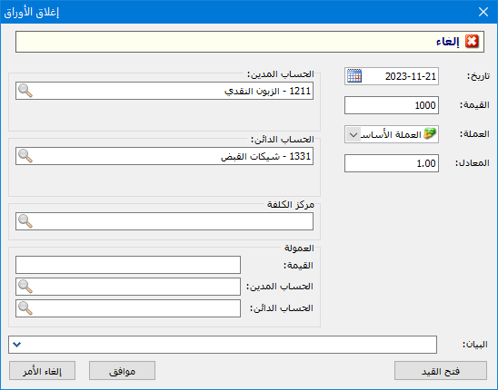Click the مركز الكلفة text field
Screen dimensions: 498x390
(x=164, y=221)
